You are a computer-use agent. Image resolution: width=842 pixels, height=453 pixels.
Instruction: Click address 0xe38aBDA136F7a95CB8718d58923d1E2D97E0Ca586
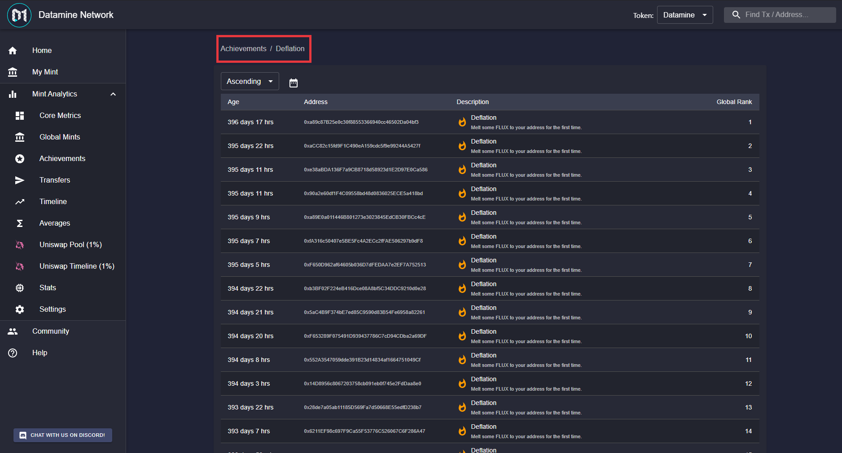pyautogui.click(x=366, y=170)
